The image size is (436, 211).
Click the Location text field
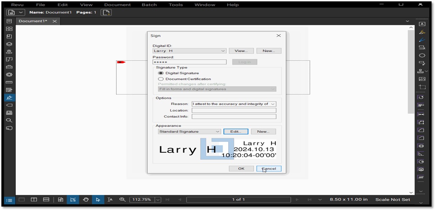[234, 110]
